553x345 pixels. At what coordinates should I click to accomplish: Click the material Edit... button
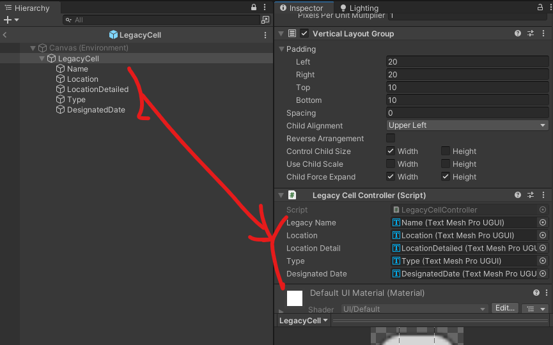tap(505, 308)
